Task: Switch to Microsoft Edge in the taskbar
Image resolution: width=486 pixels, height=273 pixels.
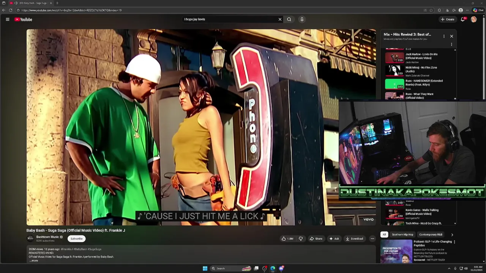Action: (x=273, y=268)
